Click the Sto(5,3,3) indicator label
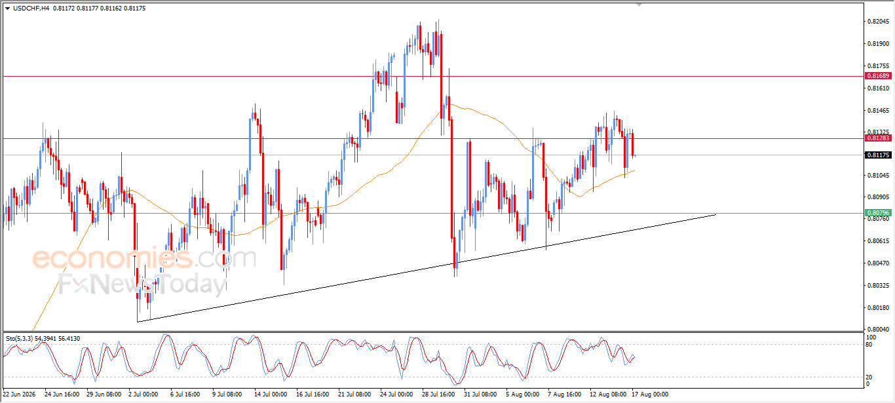Image resolution: width=895 pixels, height=403 pixels. pyautogui.click(x=20, y=338)
